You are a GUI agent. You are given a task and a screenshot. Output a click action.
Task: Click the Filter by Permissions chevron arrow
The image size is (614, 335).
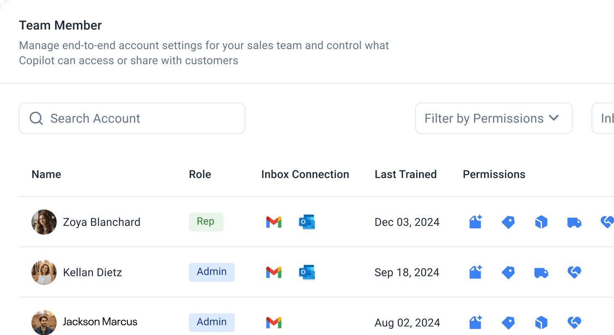554,118
